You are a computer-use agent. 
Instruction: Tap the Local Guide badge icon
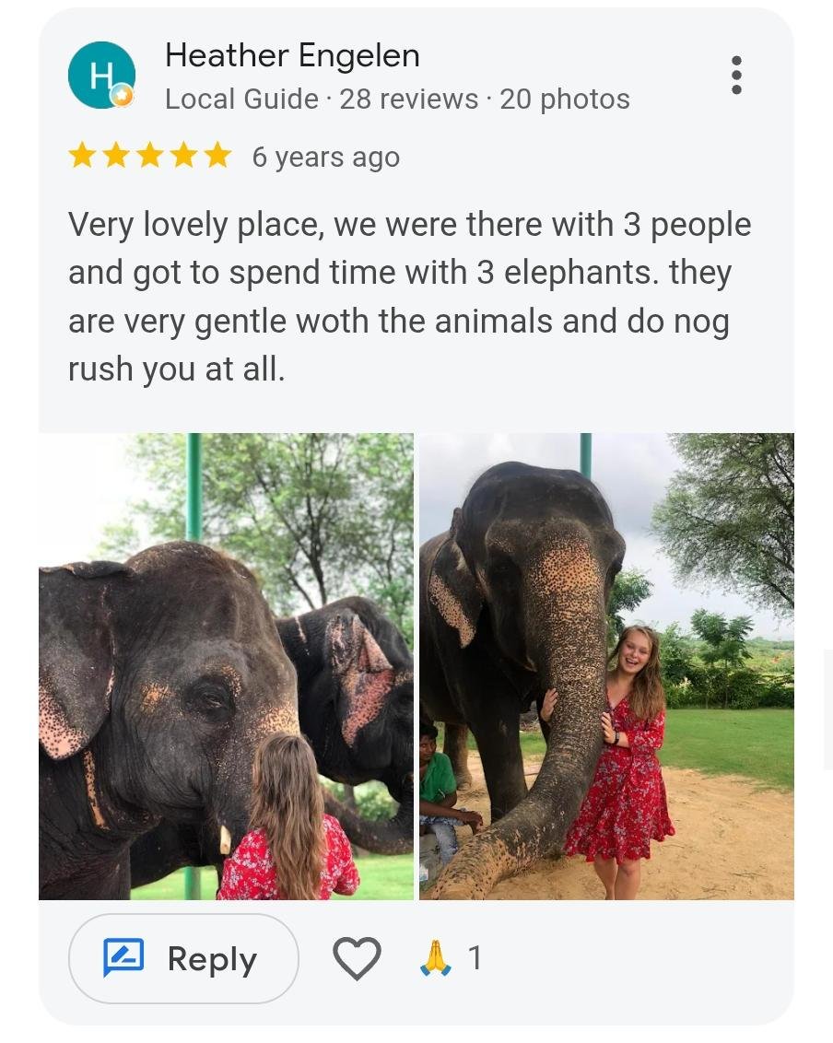click(122, 96)
